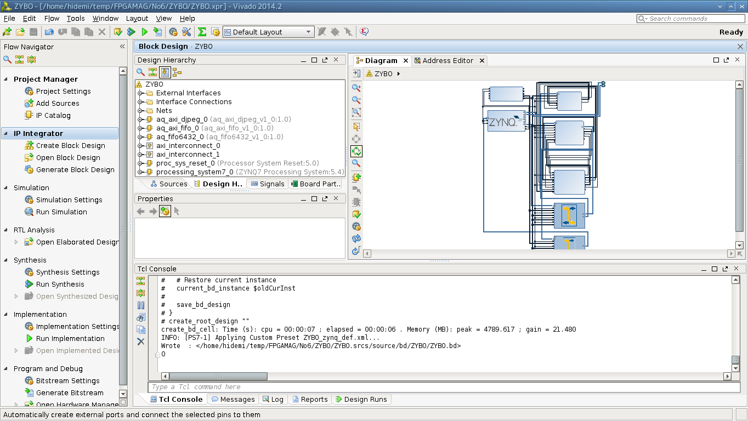Click the Tcl Console horizontal scrollbar thumb

(x=218, y=376)
